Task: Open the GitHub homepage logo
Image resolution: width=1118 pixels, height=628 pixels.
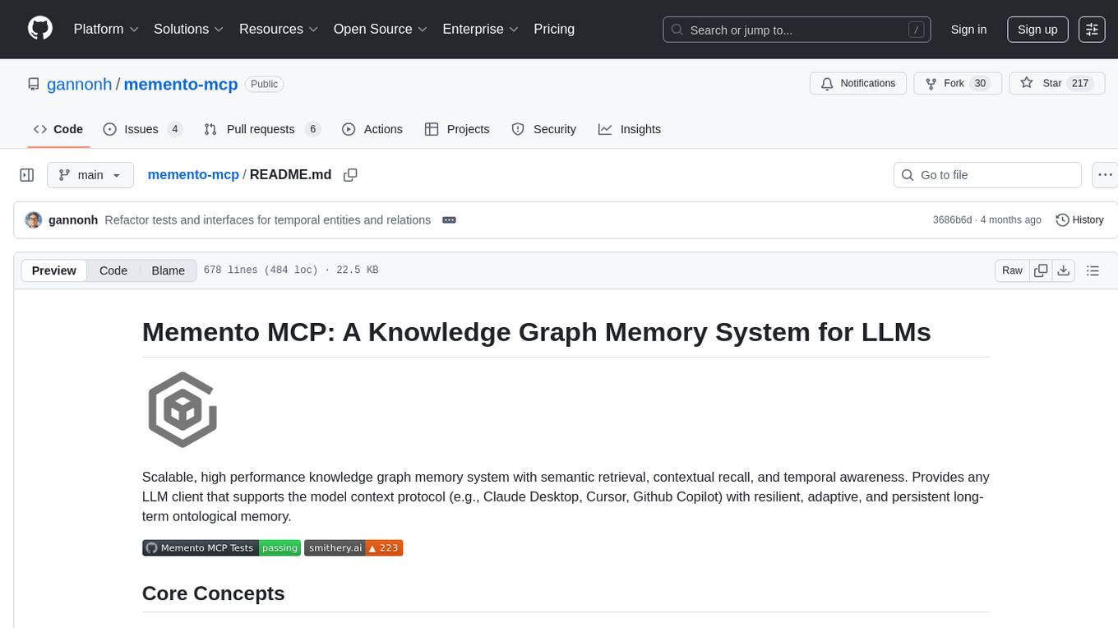Action: click(40, 29)
